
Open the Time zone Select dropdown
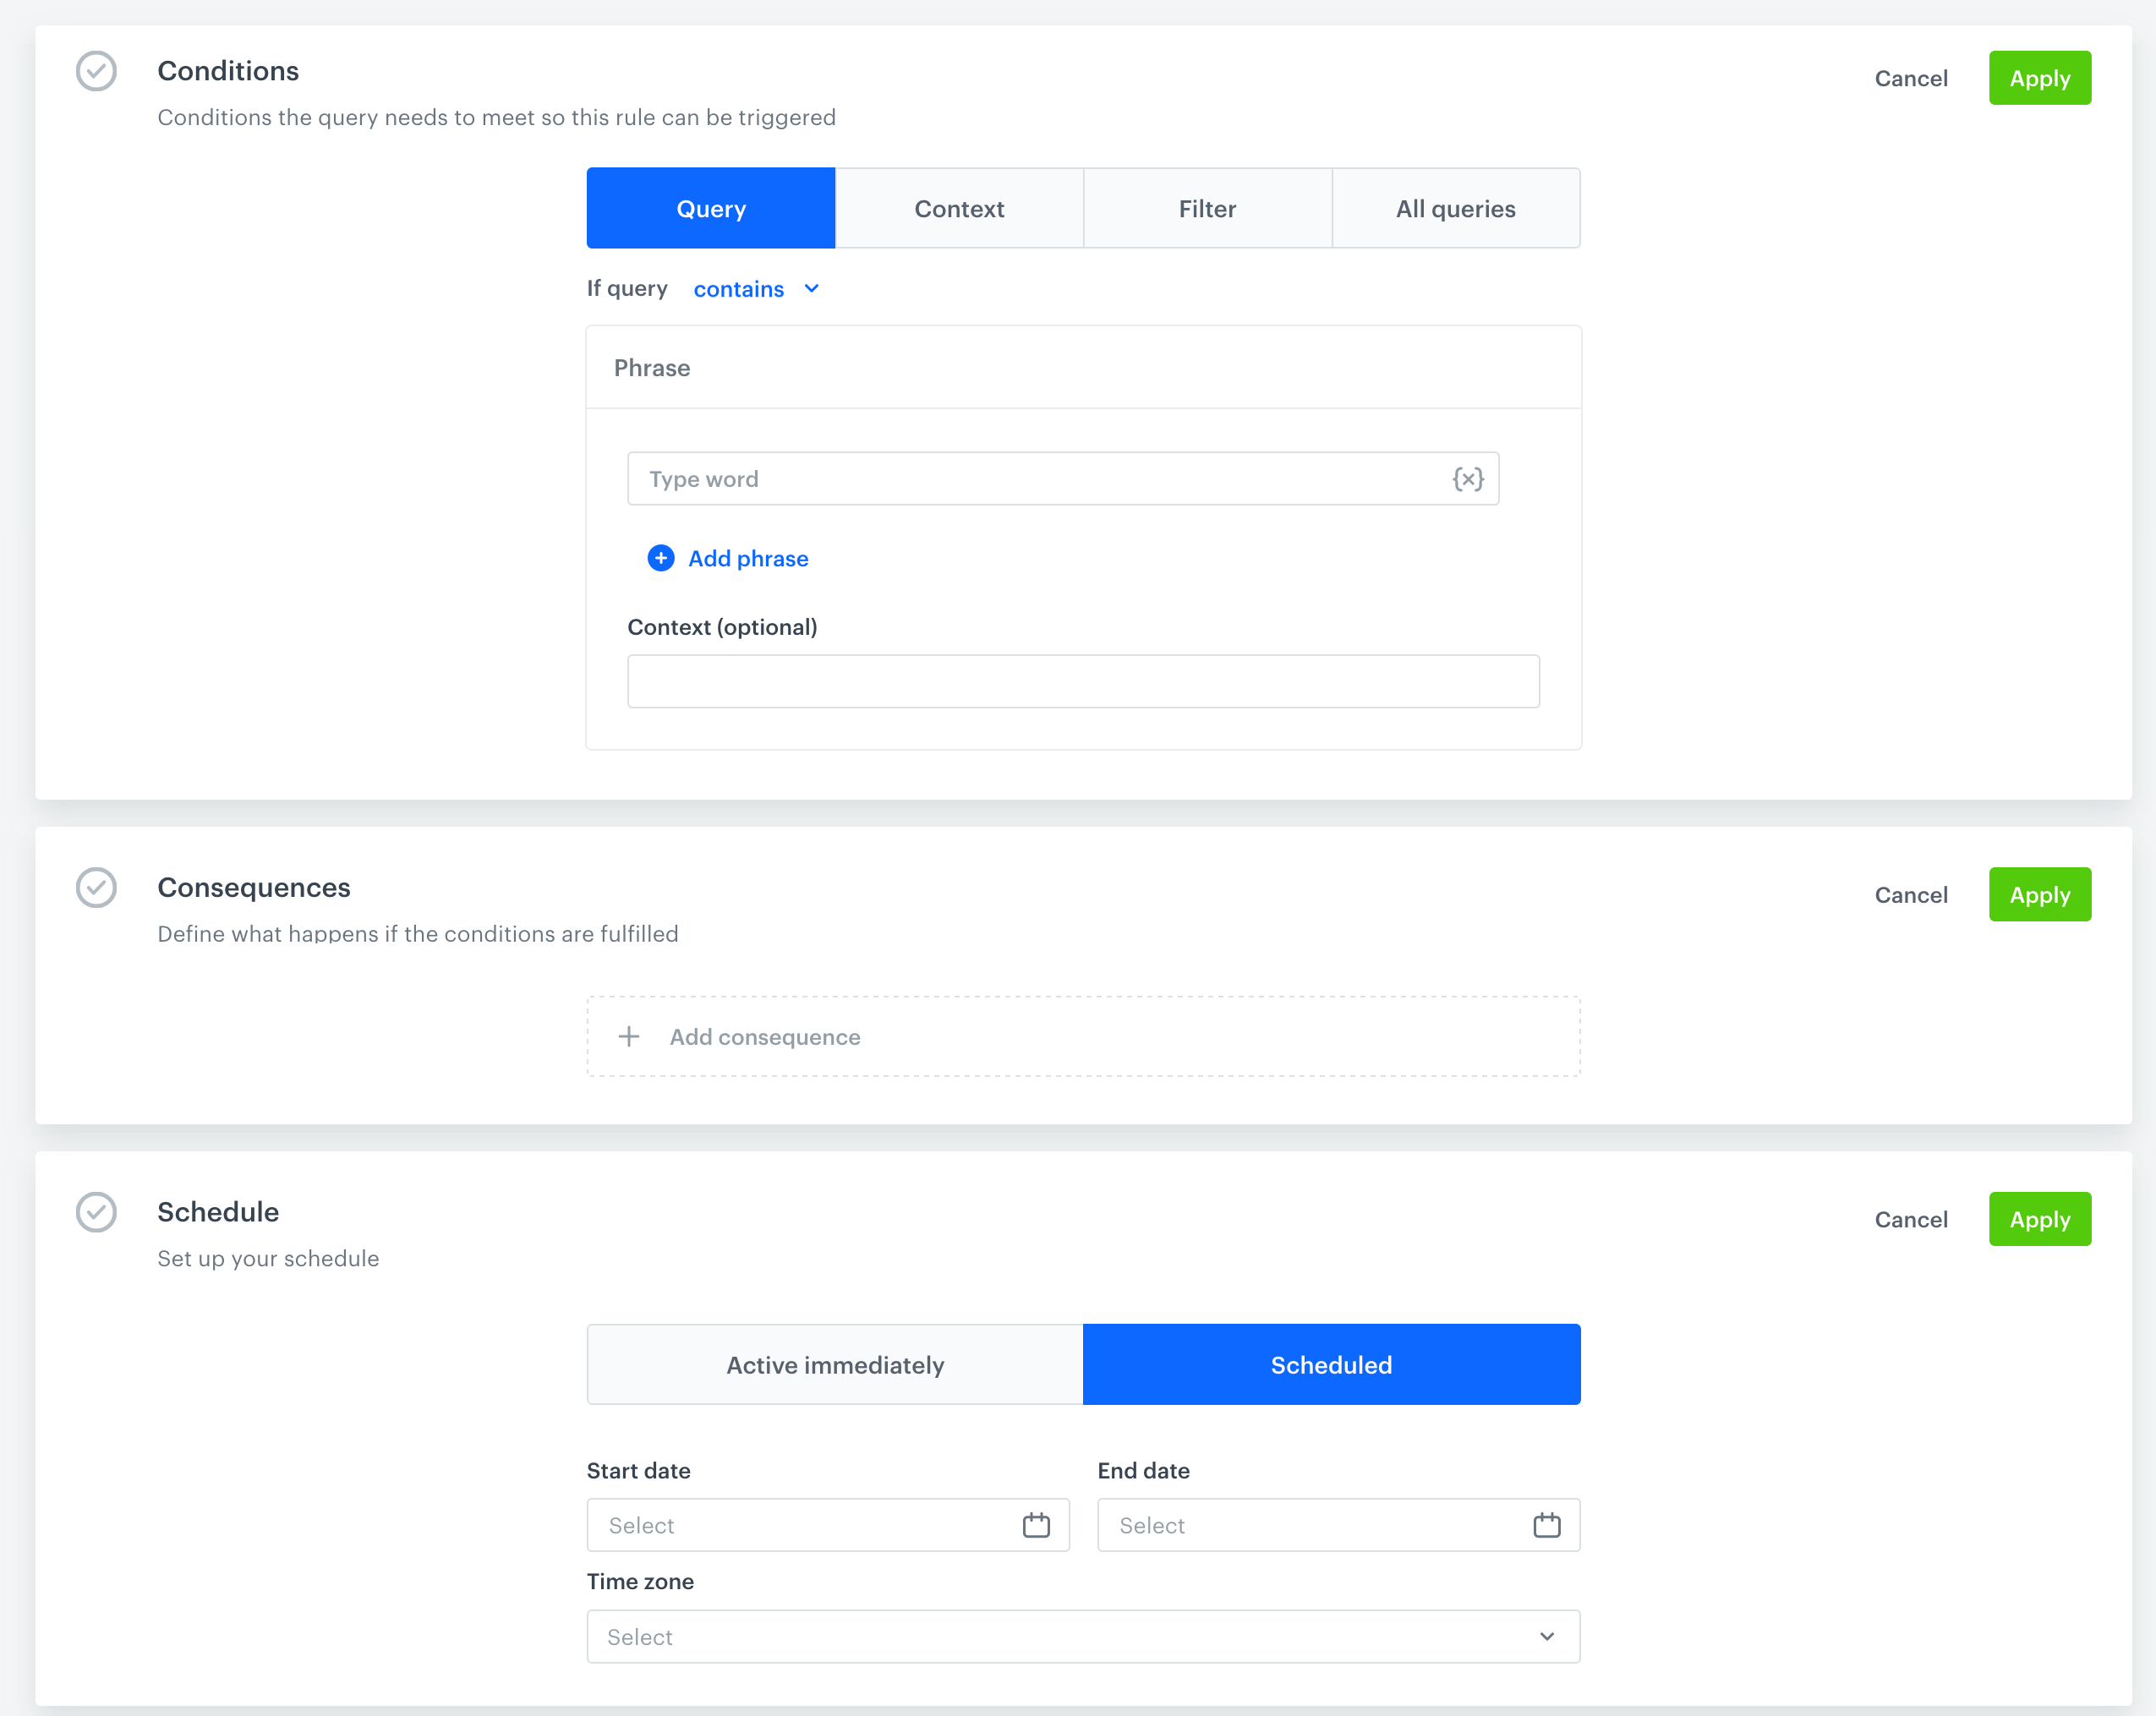point(1083,1637)
